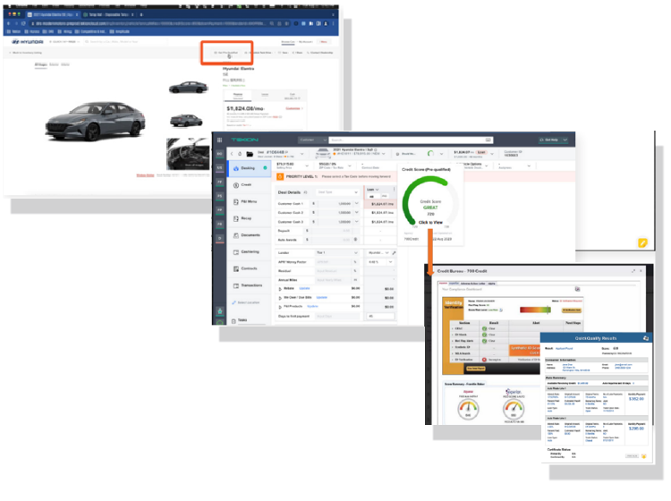Select the interior Elantra thumbnail
The height and width of the screenshot is (501, 671).
188,154
